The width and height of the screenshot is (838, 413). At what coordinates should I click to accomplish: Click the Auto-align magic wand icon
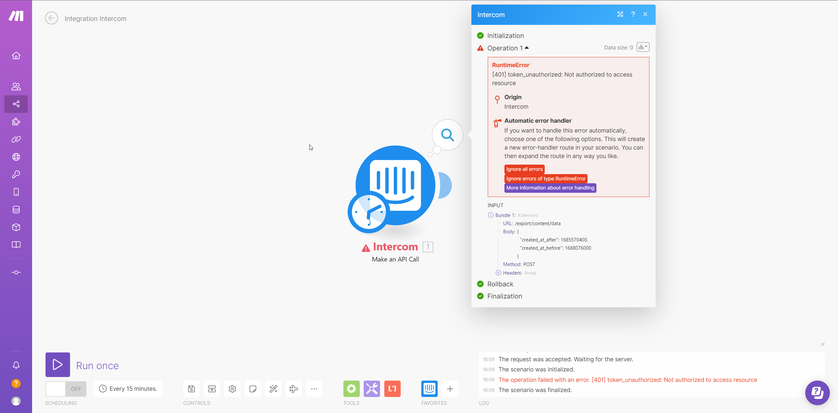coord(273,389)
